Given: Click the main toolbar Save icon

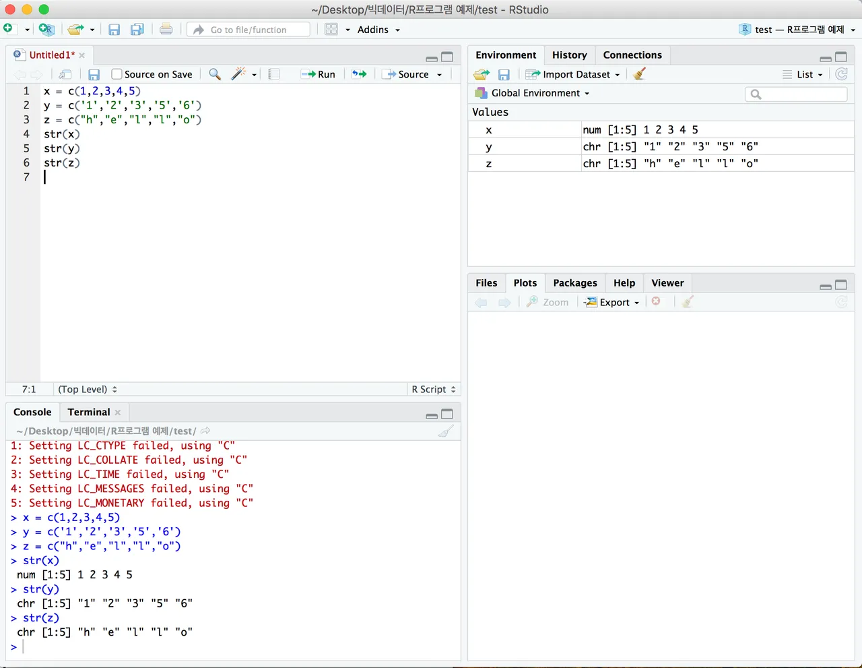Looking at the screenshot, I should pyautogui.click(x=114, y=29).
